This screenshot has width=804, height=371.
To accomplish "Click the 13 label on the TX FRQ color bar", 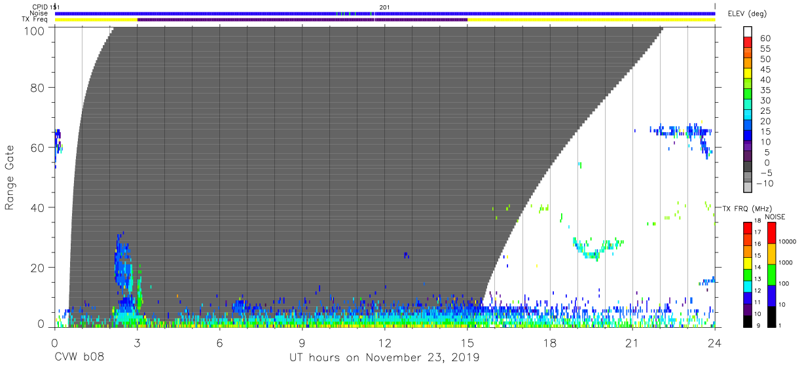I will 757,279.
